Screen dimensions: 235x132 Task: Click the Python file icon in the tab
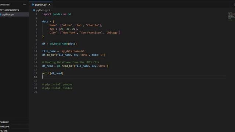coord(33,5)
